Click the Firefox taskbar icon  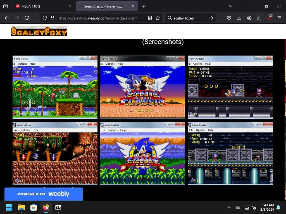point(46,207)
